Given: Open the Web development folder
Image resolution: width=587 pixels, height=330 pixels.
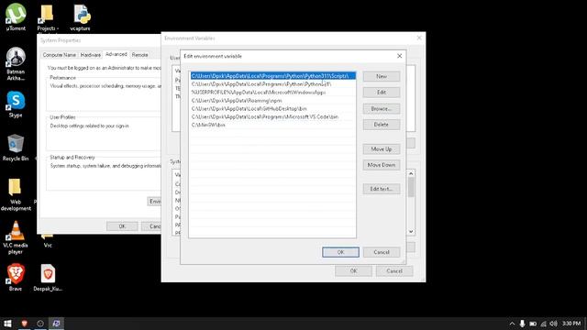Looking at the screenshot, I should pos(16,194).
